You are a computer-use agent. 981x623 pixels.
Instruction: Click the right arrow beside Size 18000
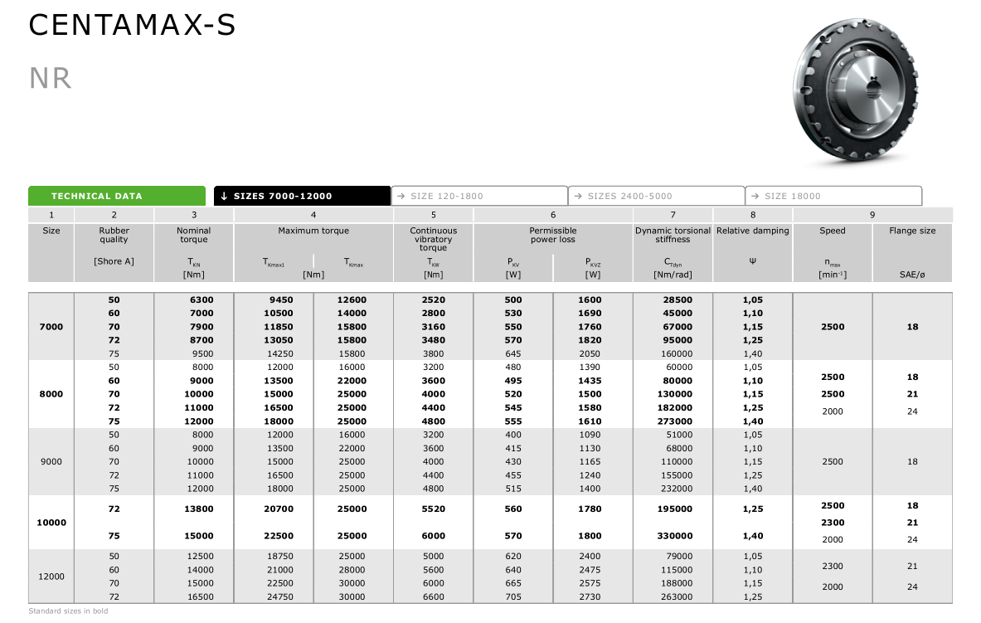point(755,197)
